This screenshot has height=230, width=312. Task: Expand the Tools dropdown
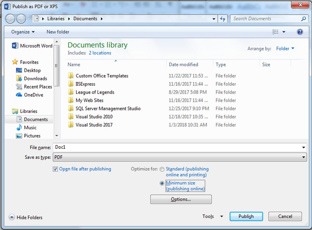point(213,216)
